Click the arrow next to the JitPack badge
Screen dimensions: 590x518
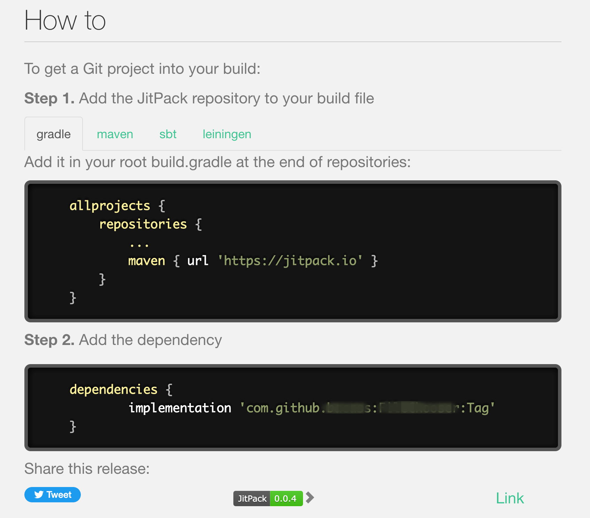click(310, 498)
